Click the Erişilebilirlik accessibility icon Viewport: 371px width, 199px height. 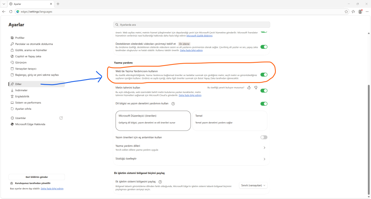(x=12, y=97)
